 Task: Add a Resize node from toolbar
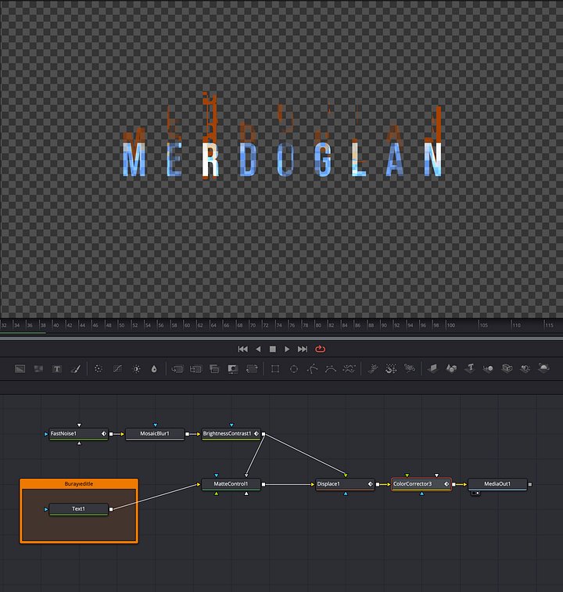[233, 369]
